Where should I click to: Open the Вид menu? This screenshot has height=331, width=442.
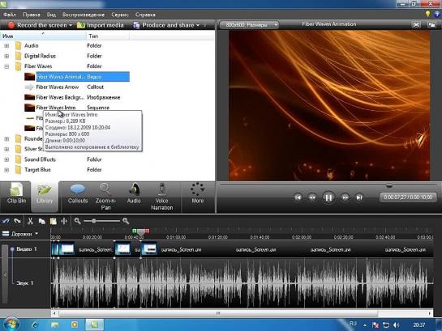51,15
